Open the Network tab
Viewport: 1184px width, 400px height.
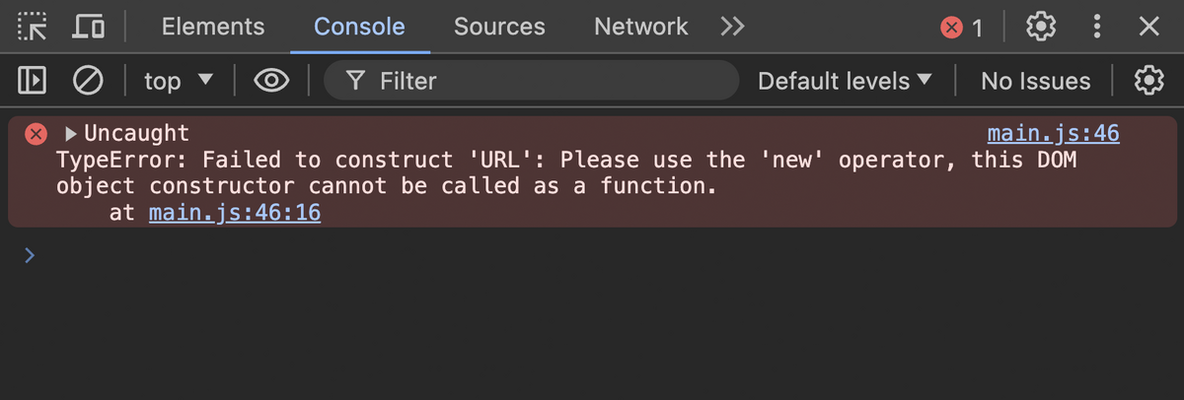[x=640, y=27]
